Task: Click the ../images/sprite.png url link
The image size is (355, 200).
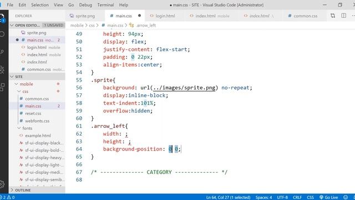Action: coord(184,88)
